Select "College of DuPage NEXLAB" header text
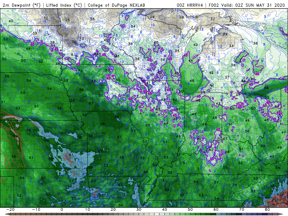The image size is (288, 216). click(116, 5)
